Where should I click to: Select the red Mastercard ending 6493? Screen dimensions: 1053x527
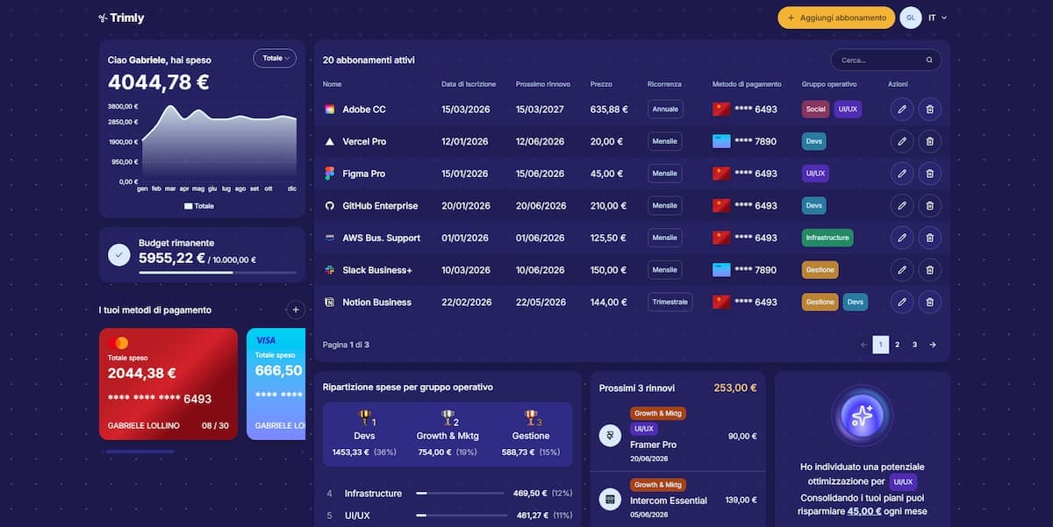168,384
